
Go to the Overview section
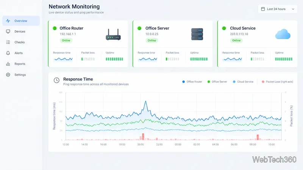pyautogui.click(x=21, y=21)
